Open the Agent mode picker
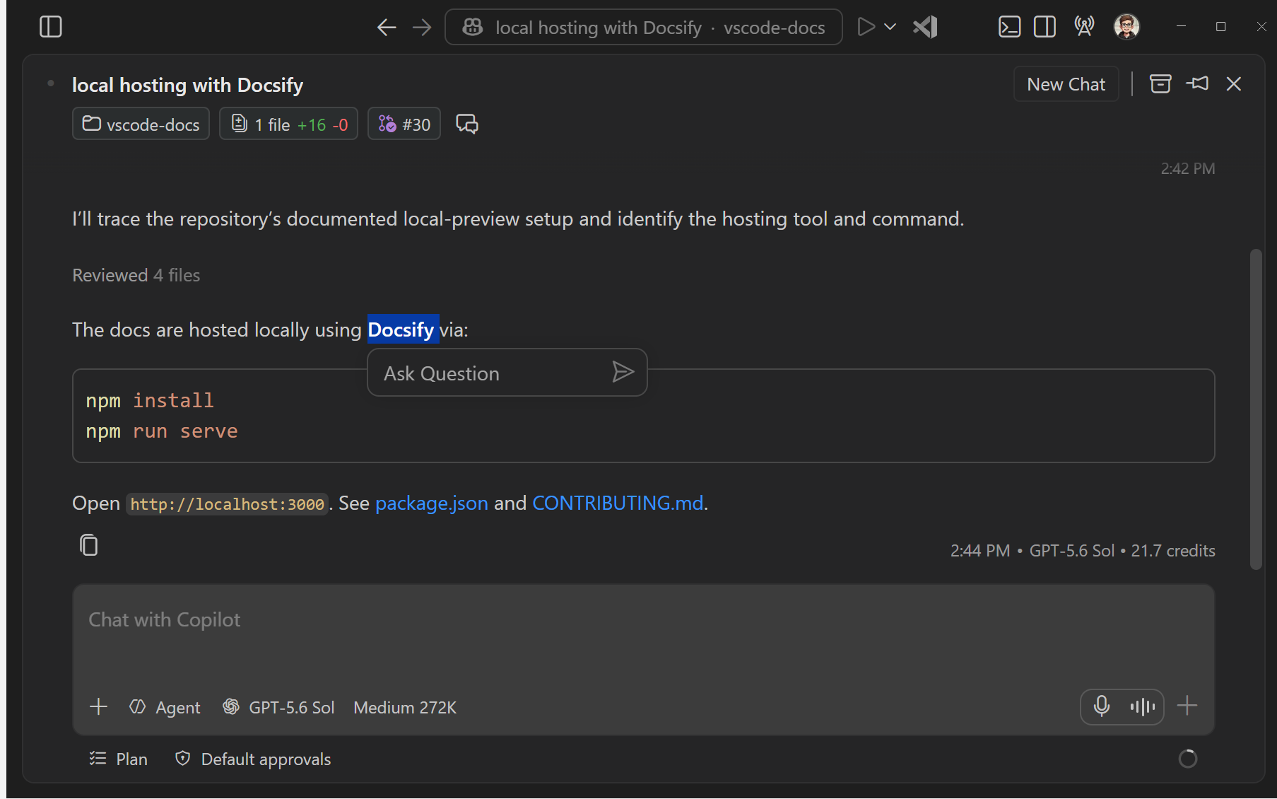The height and width of the screenshot is (799, 1277). point(165,707)
